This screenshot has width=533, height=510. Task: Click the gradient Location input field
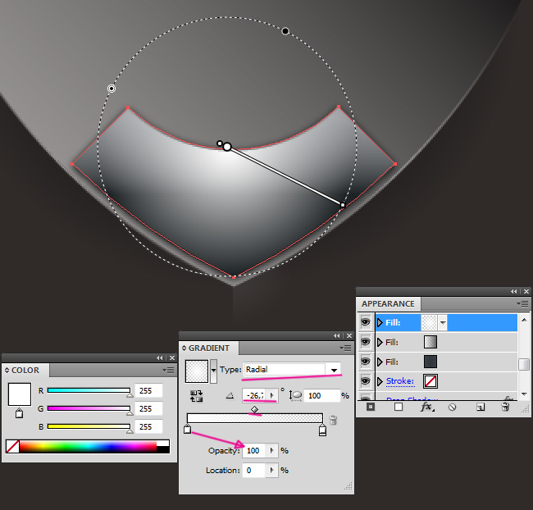point(259,471)
